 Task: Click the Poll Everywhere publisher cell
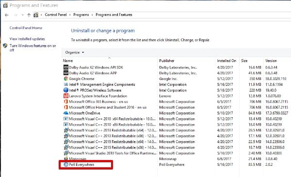tap(172, 164)
